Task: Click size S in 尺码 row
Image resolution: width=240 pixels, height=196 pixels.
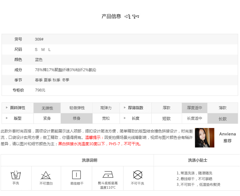Action: pyautogui.click(x=36, y=49)
